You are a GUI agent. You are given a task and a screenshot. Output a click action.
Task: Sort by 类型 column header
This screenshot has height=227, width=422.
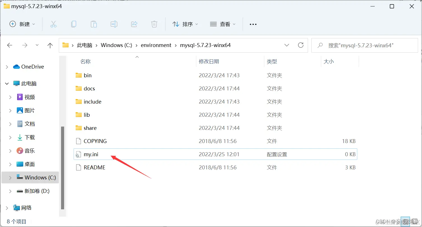click(x=272, y=62)
